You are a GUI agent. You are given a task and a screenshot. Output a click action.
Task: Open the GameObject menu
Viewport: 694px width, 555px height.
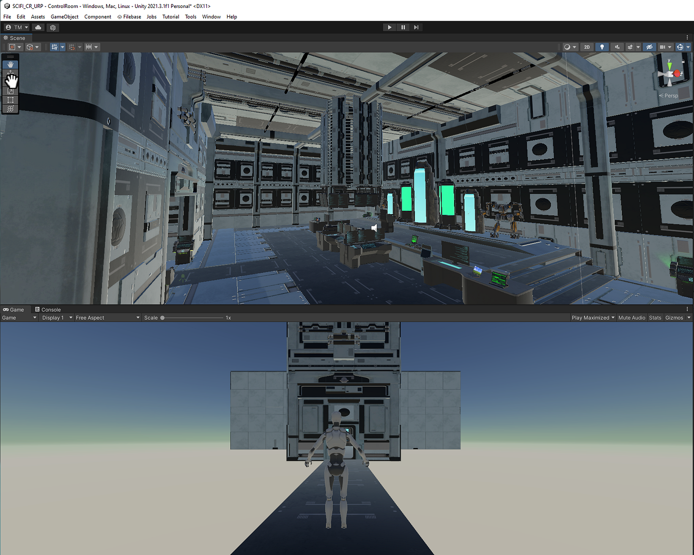coord(64,16)
